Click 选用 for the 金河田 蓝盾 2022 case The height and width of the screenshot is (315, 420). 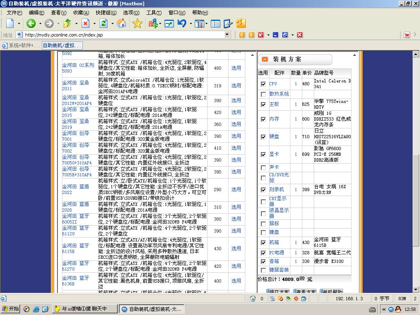(x=236, y=189)
